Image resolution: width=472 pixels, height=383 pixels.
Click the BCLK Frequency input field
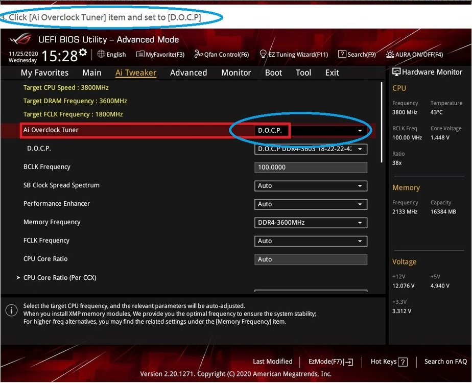[311, 167]
